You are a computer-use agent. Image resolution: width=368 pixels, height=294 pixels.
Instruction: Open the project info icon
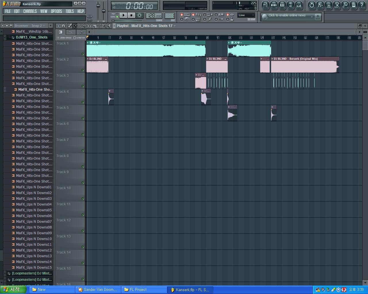[353, 5]
